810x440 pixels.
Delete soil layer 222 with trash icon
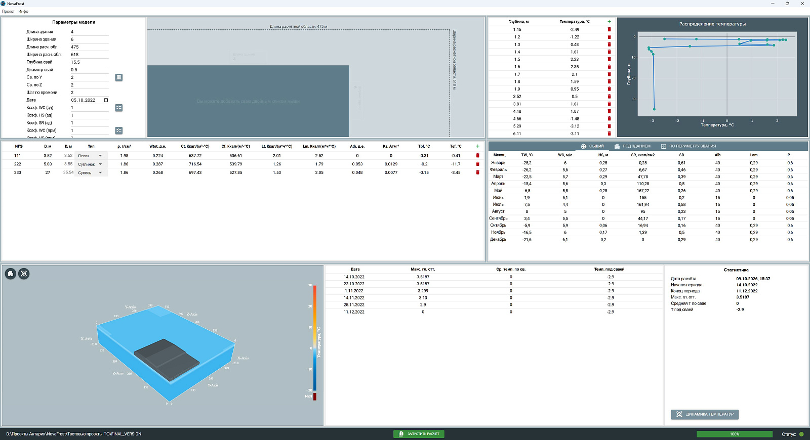click(477, 164)
